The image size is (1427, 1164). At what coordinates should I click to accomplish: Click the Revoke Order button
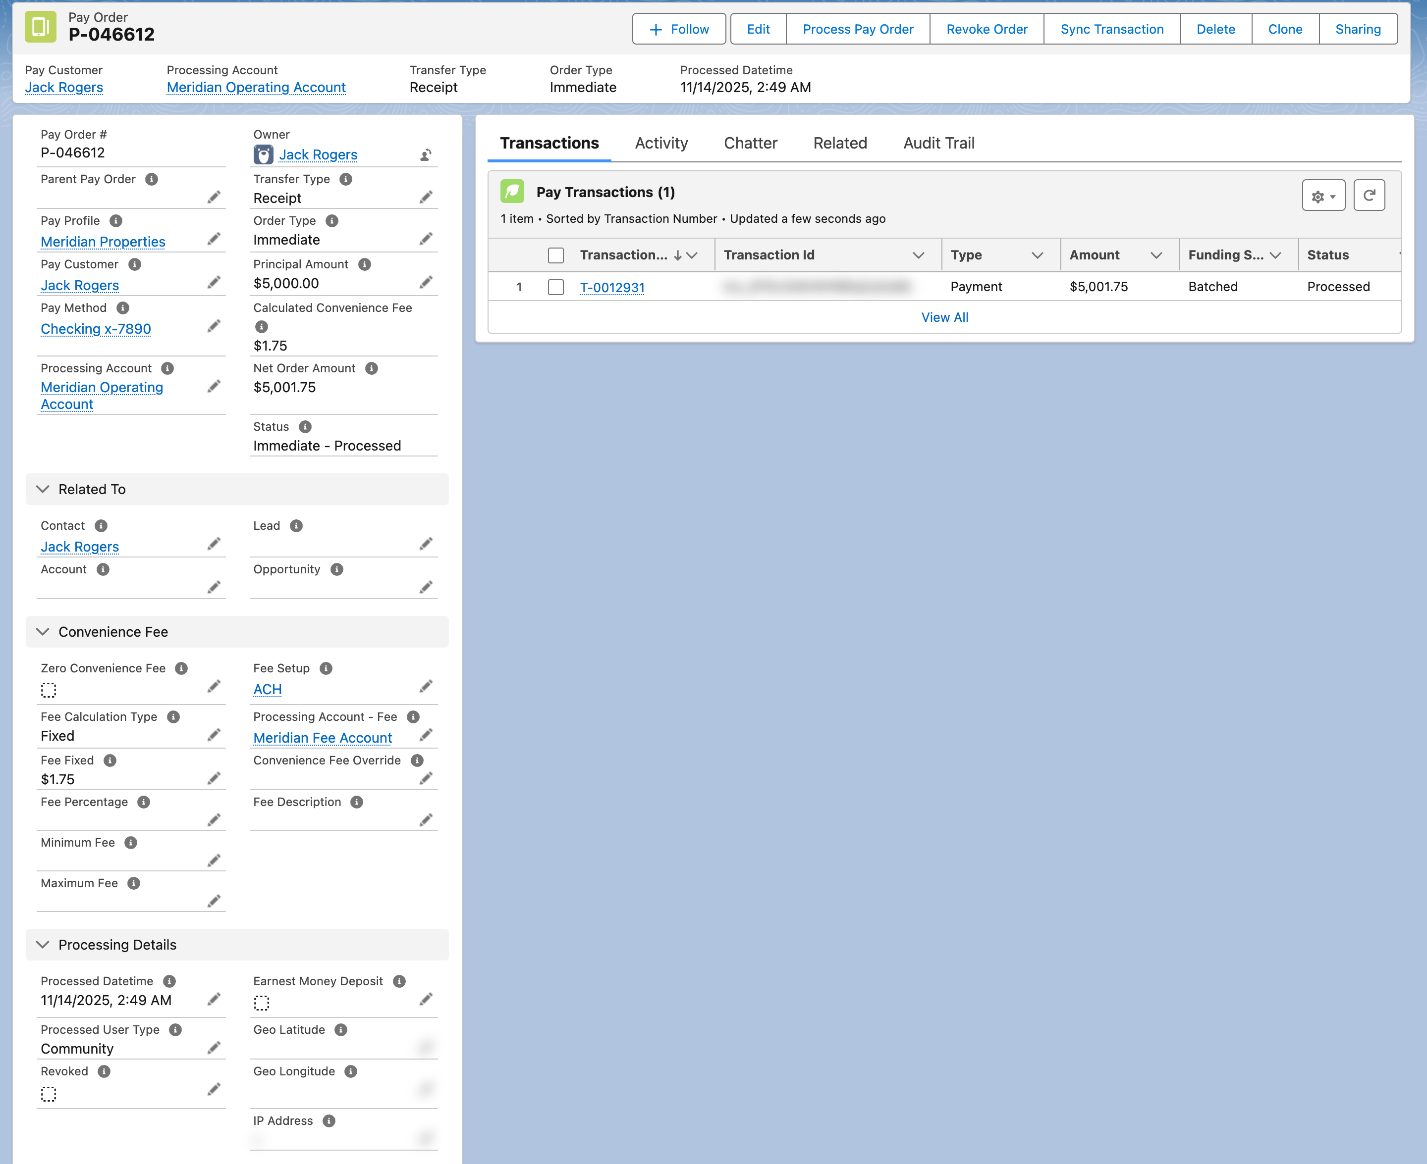coord(986,29)
